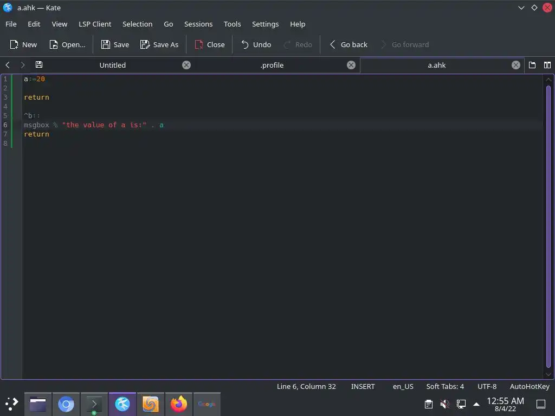Screen dimensions: 555x416
Task: Click the Go forward toolbar button
Action: click(404, 44)
